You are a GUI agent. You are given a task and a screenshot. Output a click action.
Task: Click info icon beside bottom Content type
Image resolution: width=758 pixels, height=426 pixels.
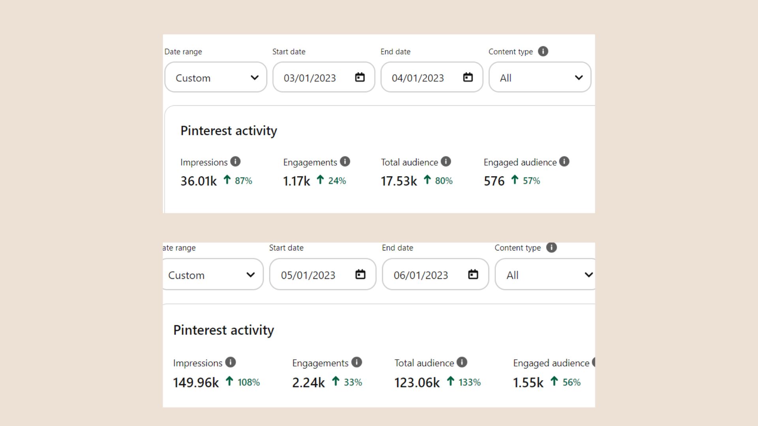(x=552, y=248)
